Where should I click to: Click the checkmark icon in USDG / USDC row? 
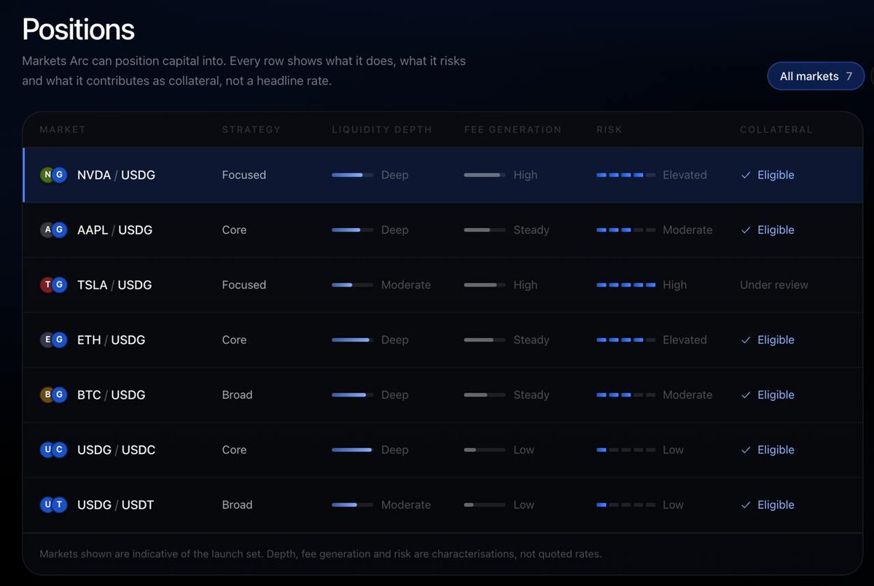(x=746, y=450)
